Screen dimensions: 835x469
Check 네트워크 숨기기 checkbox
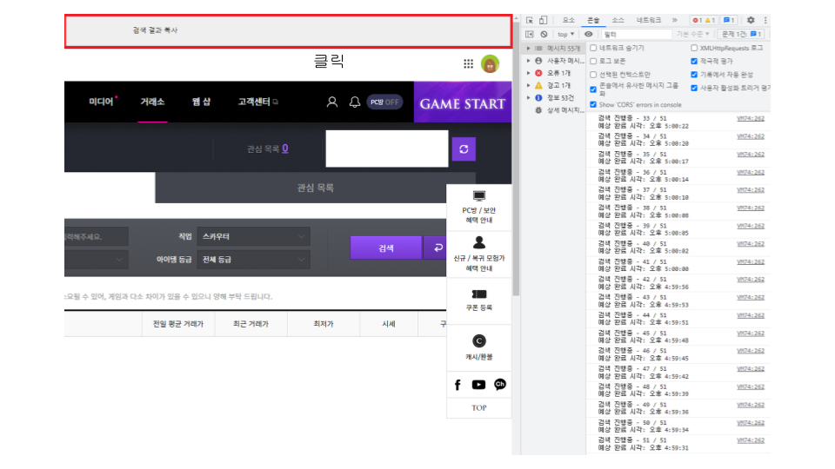[593, 49]
